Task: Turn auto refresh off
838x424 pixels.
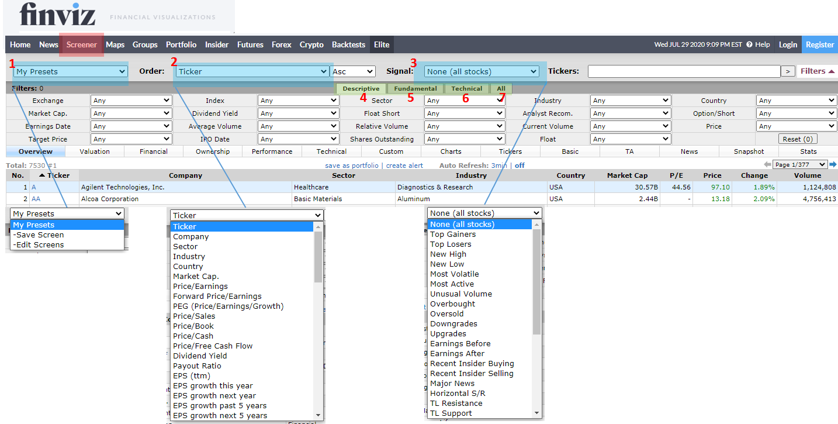Action: click(x=520, y=166)
